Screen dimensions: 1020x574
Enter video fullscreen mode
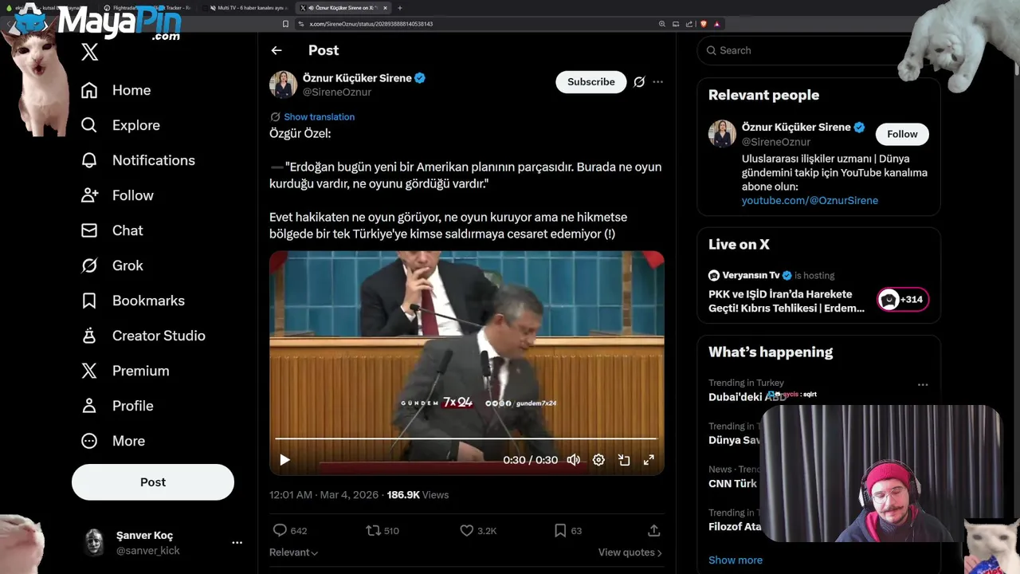[649, 460]
